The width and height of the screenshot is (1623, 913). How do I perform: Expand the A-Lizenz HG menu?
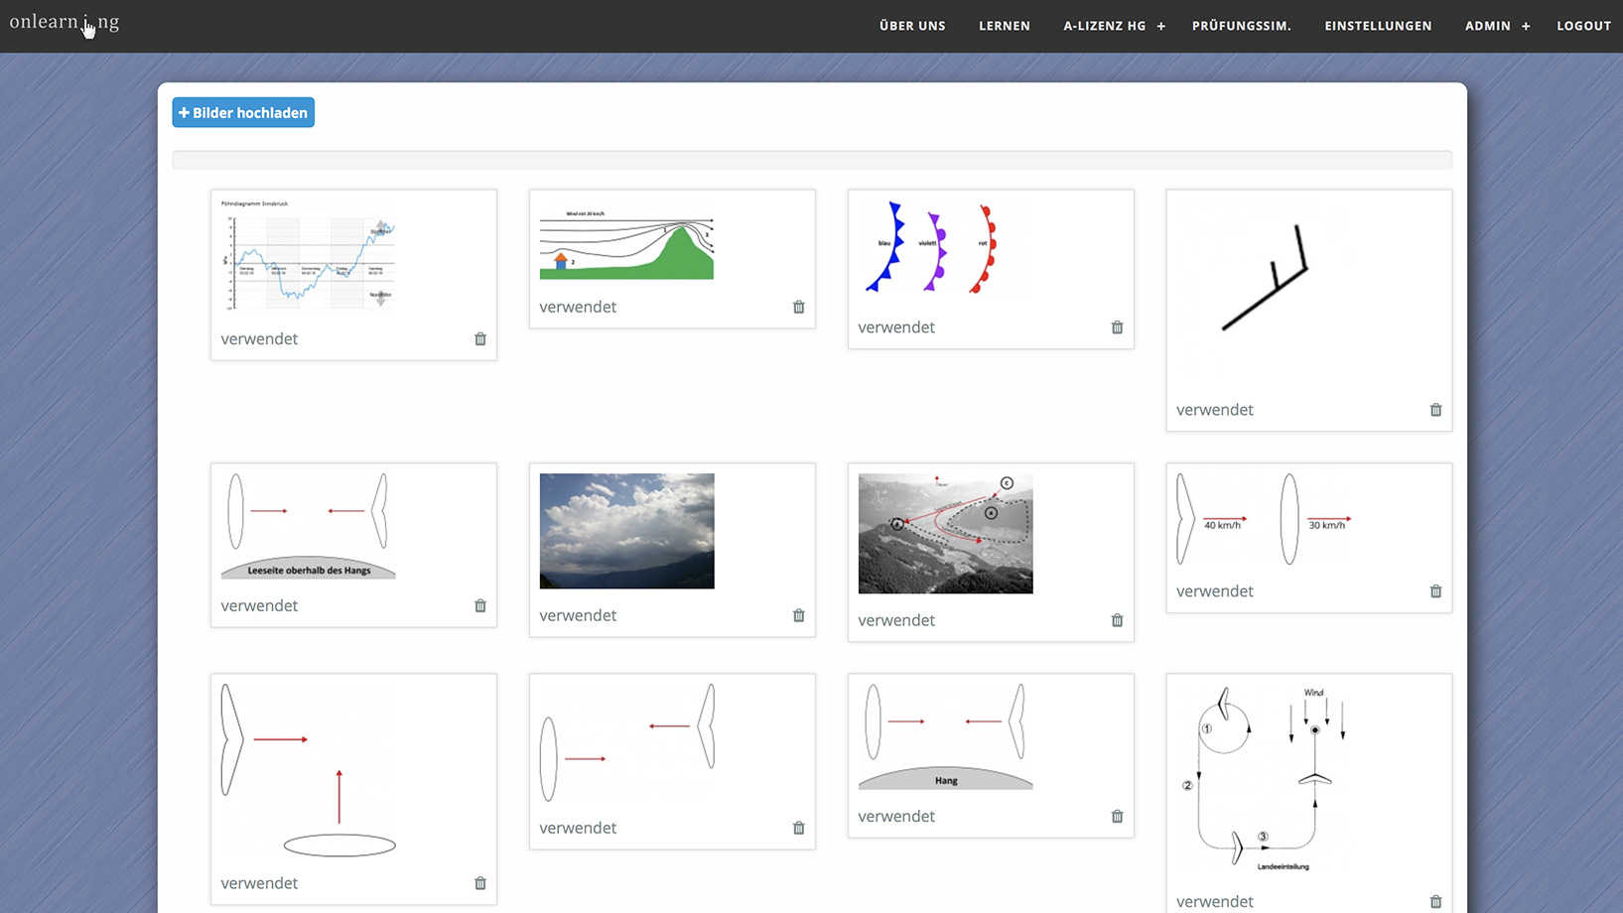point(1160,26)
